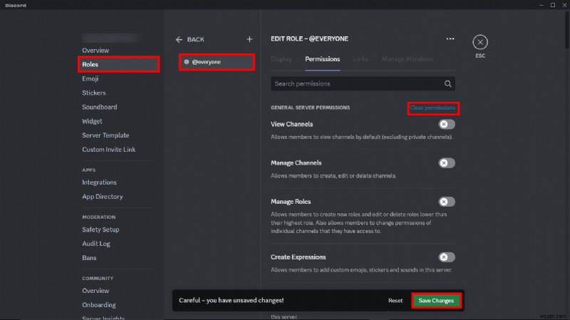Close the Discord window

tap(564, 5)
